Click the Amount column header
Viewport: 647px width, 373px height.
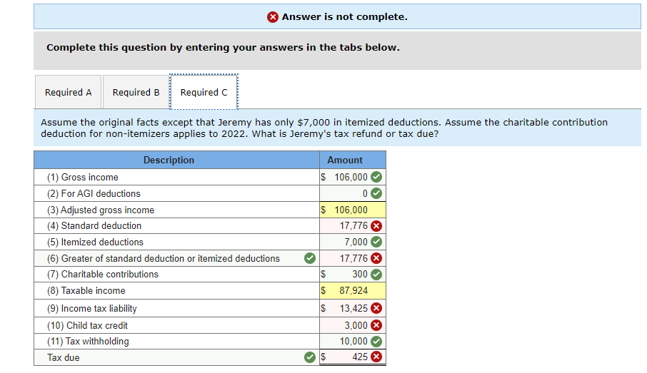[x=353, y=160]
